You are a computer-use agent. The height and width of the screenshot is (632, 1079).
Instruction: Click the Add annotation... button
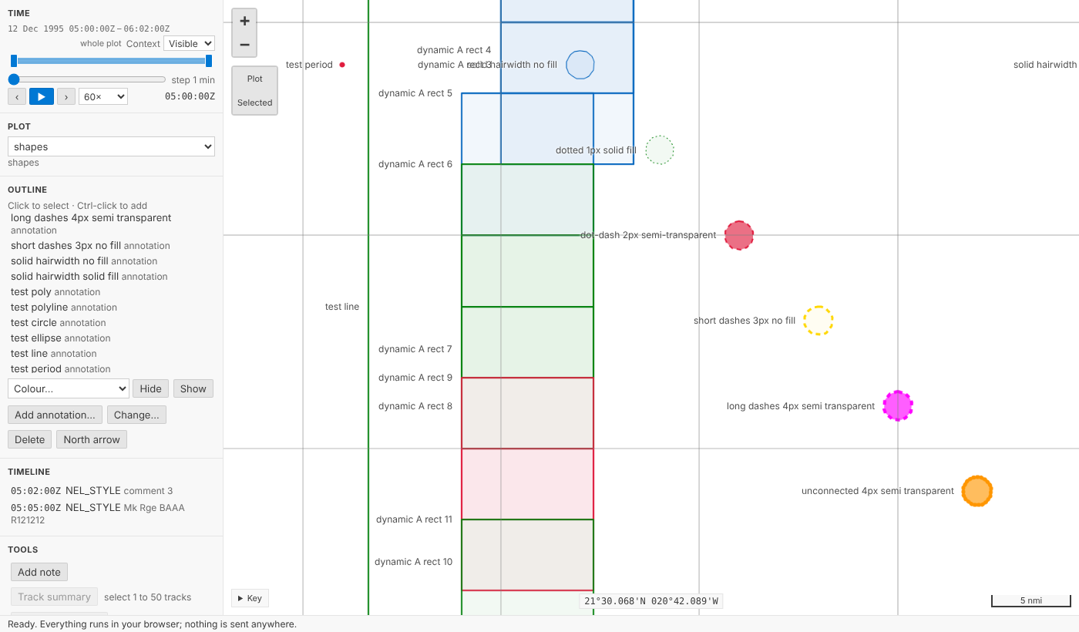55,415
